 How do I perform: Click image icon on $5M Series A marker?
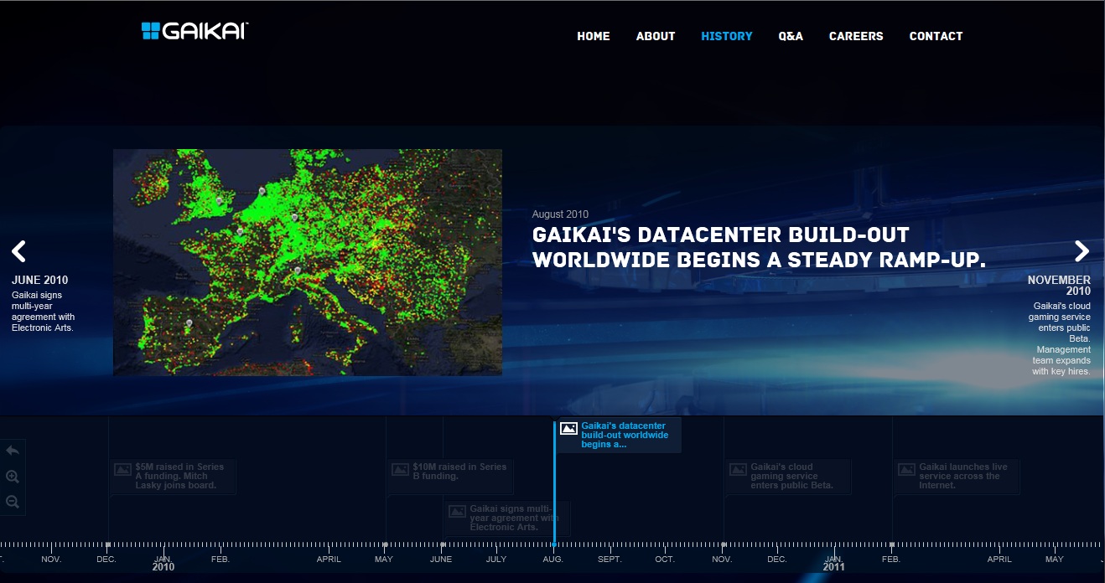[122, 469]
